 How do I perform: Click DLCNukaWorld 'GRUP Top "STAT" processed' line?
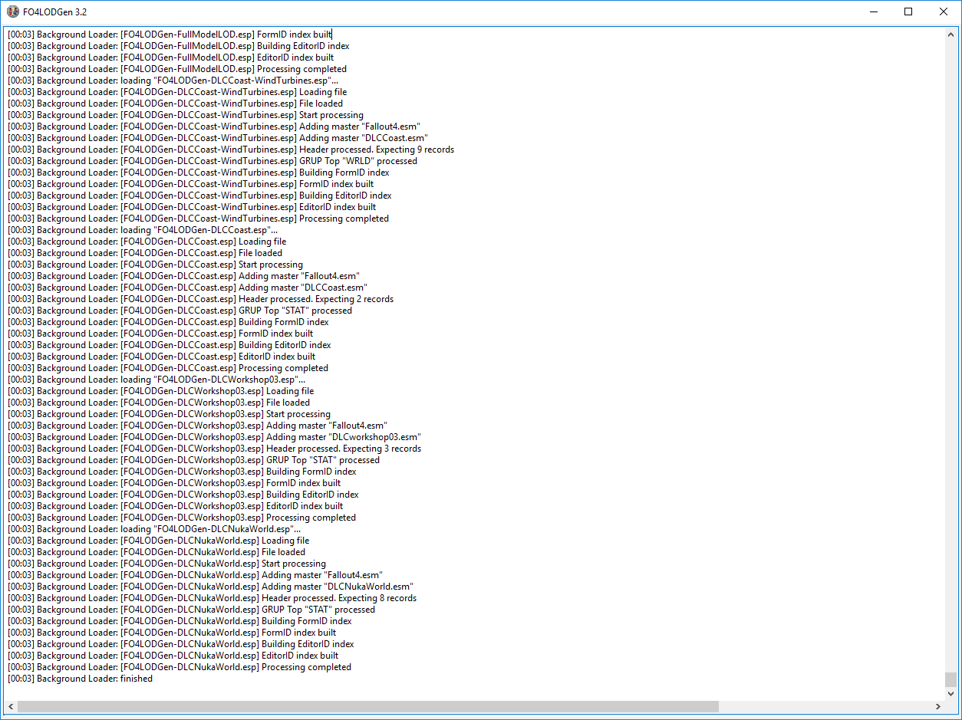coord(191,610)
